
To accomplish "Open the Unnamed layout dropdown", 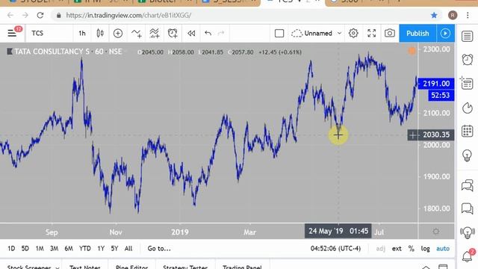I will [316, 33].
